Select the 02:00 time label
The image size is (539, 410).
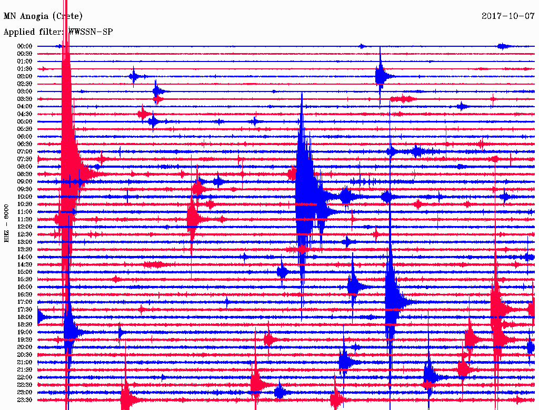coord(25,77)
